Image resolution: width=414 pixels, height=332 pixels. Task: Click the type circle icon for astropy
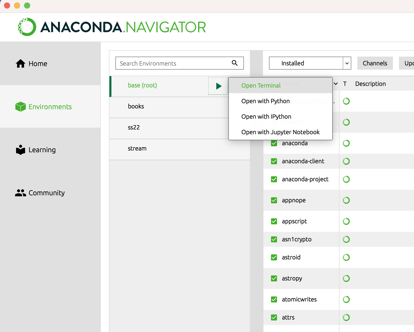(346, 278)
